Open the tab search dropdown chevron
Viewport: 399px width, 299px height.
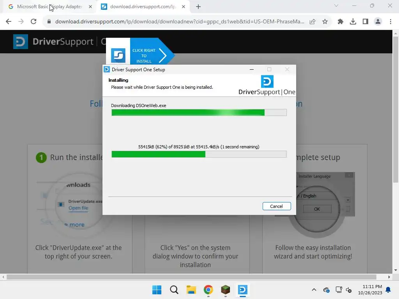point(336,5)
